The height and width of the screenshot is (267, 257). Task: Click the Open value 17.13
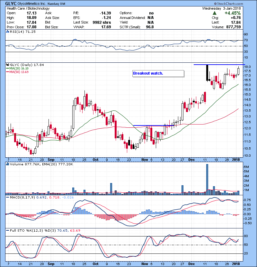[31, 13]
